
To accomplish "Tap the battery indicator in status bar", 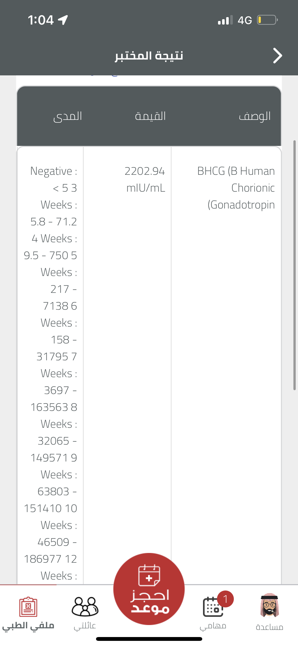I will tap(267, 20).
